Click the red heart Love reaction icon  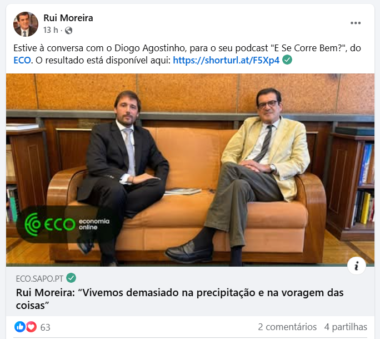[x=31, y=327]
